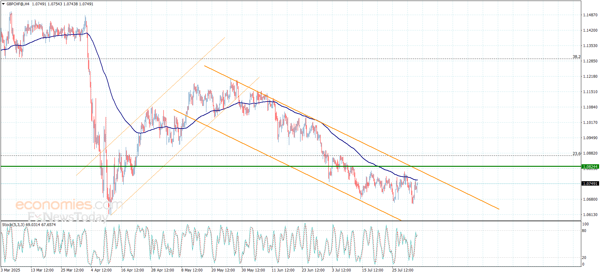Click the green 1.08244 price tag
Image resolution: width=601 pixels, height=274 pixels.
tap(590, 166)
